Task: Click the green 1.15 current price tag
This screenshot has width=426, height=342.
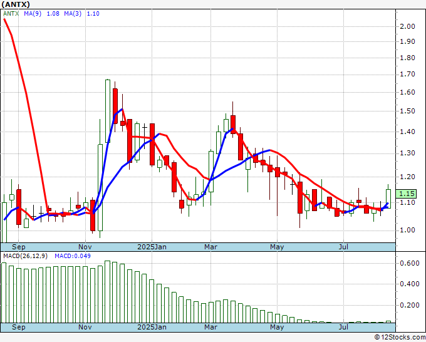Action: pos(407,194)
